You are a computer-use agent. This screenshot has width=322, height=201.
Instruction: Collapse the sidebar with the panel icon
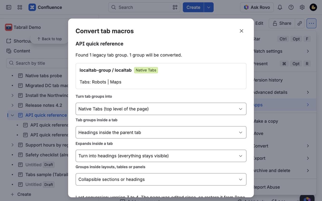click(9, 7)
